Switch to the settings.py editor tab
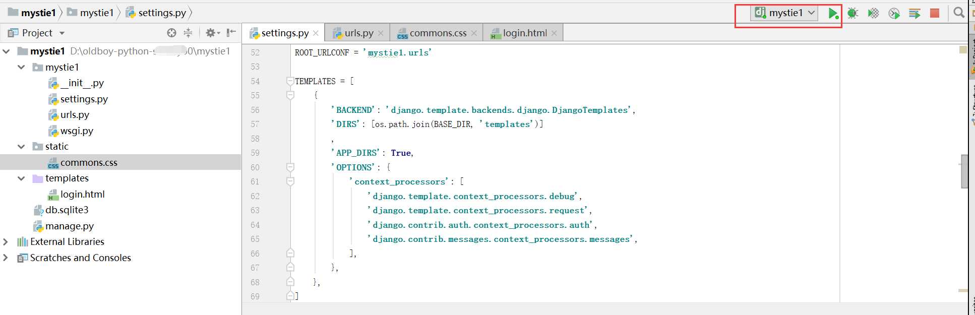This screenshot has width=975, height=315. pos(284,33)
